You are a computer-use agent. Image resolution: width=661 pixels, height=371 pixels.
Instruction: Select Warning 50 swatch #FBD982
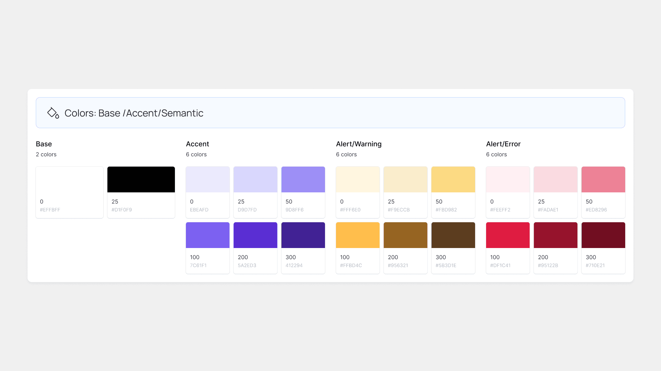pos(453,180)
